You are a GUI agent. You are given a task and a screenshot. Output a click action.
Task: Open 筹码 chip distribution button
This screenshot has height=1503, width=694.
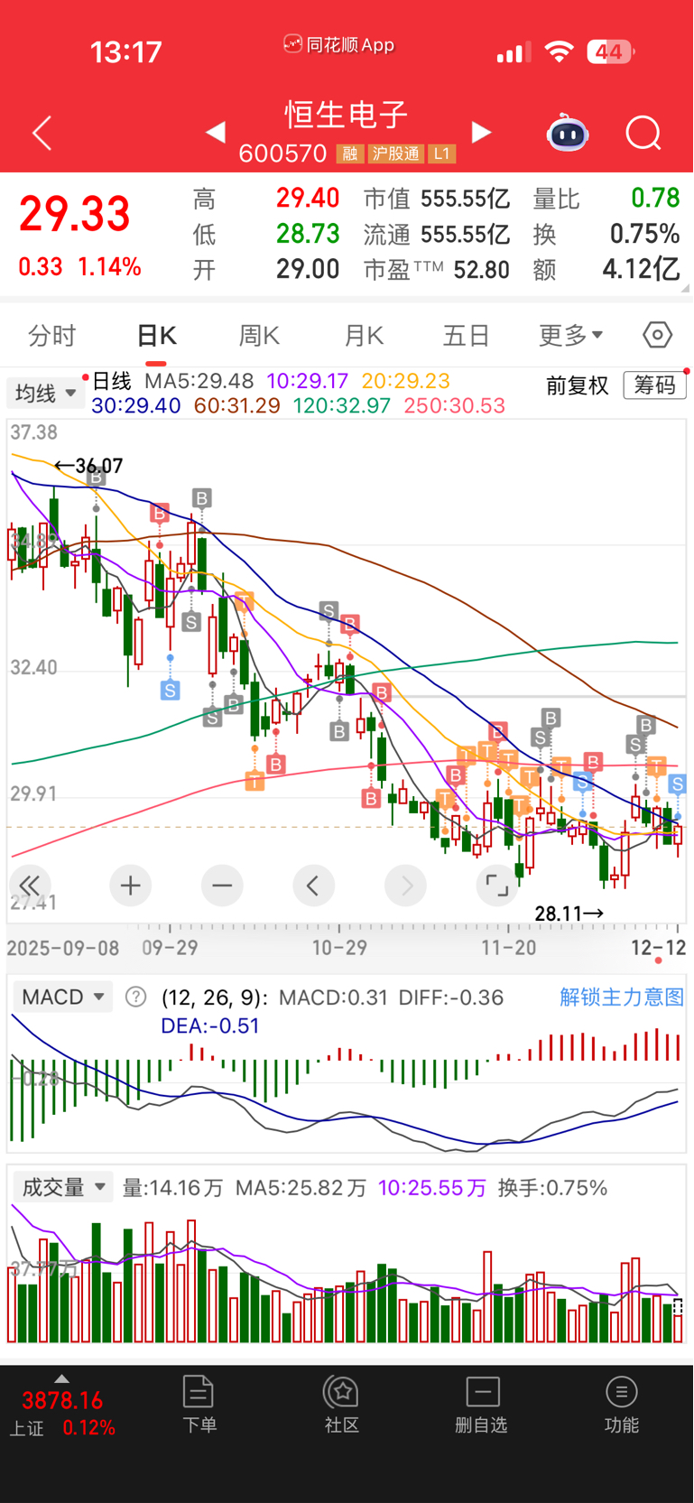(654, 385)
